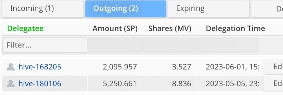The height and width of the screenshot is (95, 283).
Task: Switch to the Incoming (1) tab
Action: point(43,9)
